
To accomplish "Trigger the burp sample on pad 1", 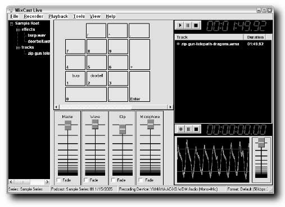I will tap(75, 78).
